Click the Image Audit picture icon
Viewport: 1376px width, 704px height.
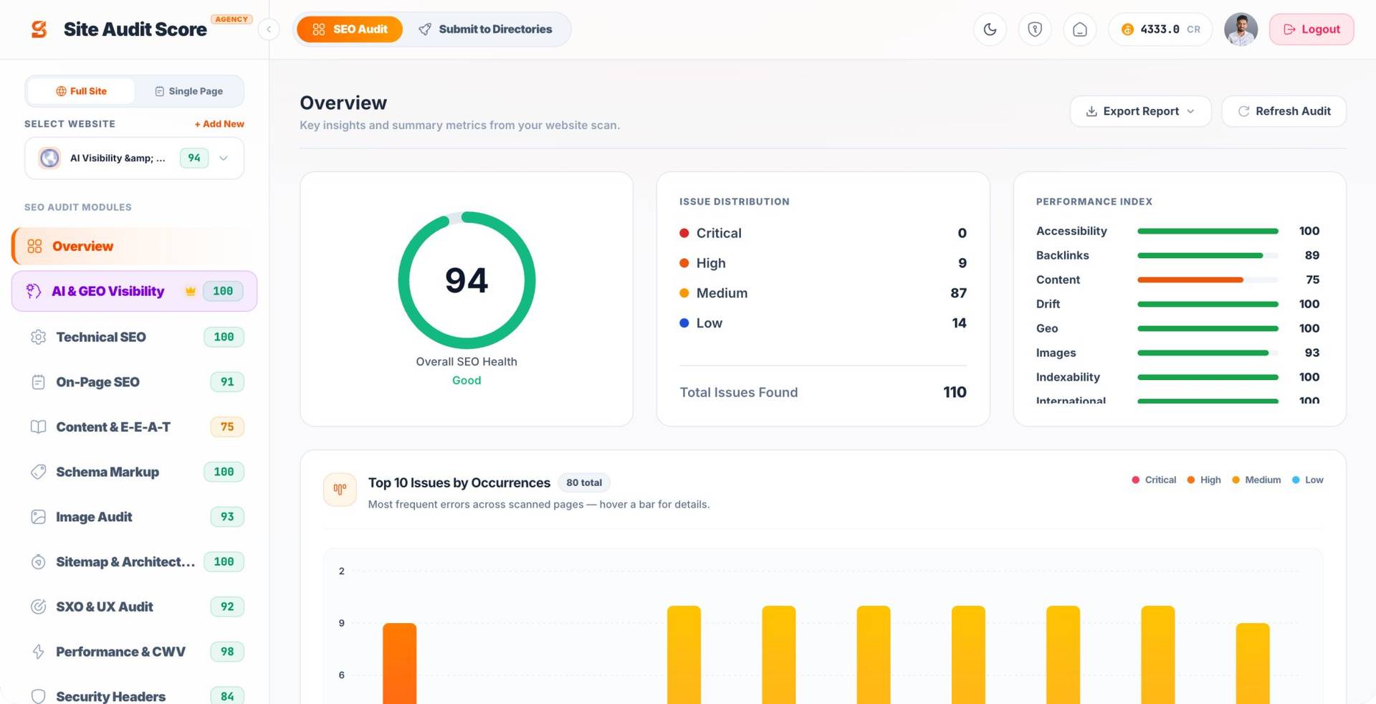(x=39, y=517)
